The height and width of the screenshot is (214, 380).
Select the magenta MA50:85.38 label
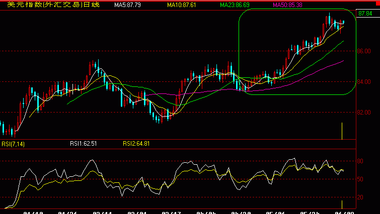(287, 5)
